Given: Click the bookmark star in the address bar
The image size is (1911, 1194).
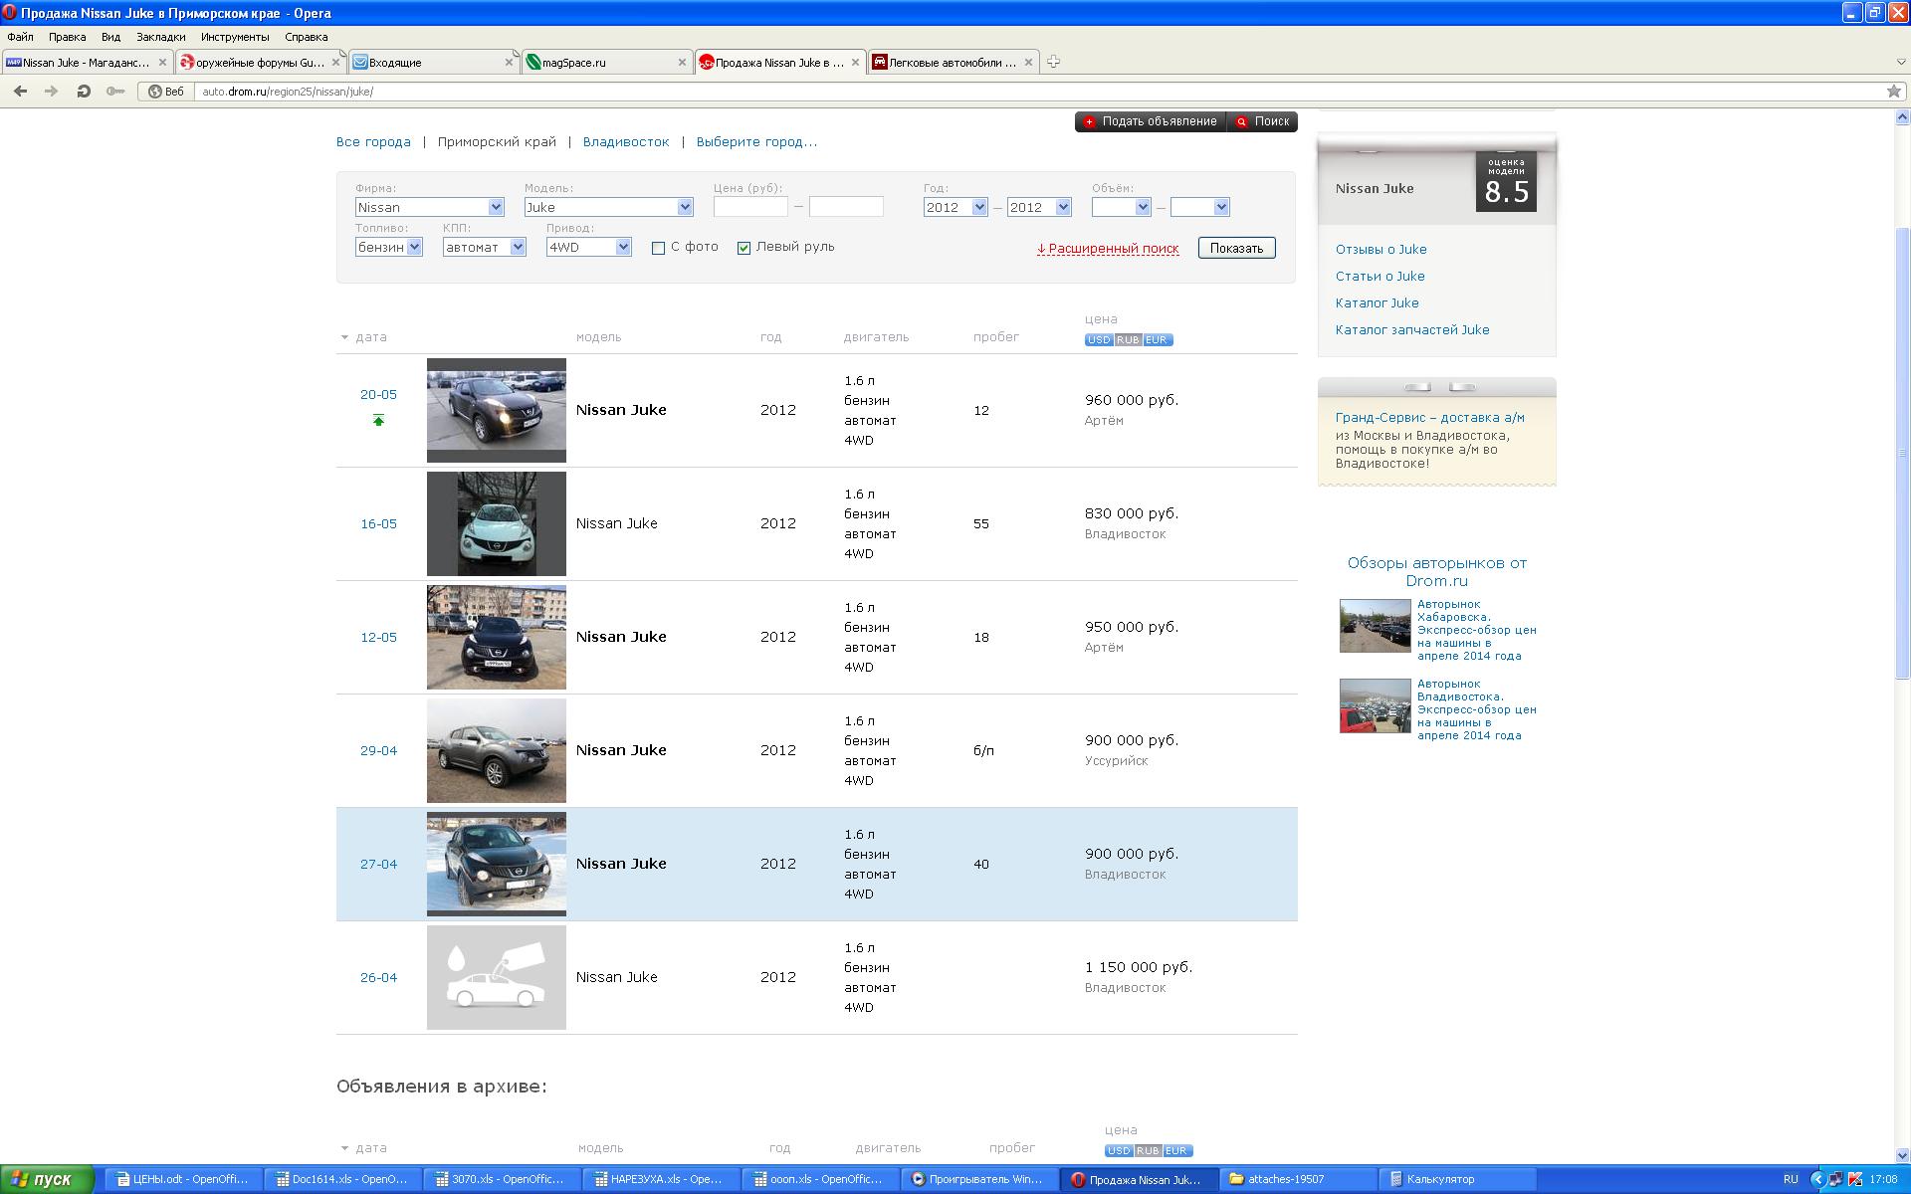Looking at the screenshot, I should [x=1893, y=91].
